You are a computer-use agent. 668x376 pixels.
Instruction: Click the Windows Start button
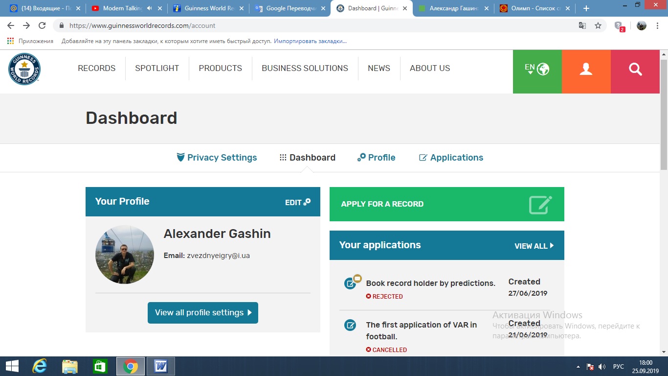[x=12, y=366]
